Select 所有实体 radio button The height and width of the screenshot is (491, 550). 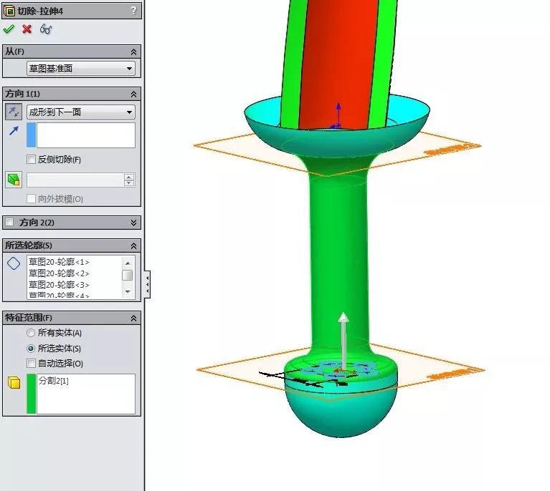click(31, 333)
